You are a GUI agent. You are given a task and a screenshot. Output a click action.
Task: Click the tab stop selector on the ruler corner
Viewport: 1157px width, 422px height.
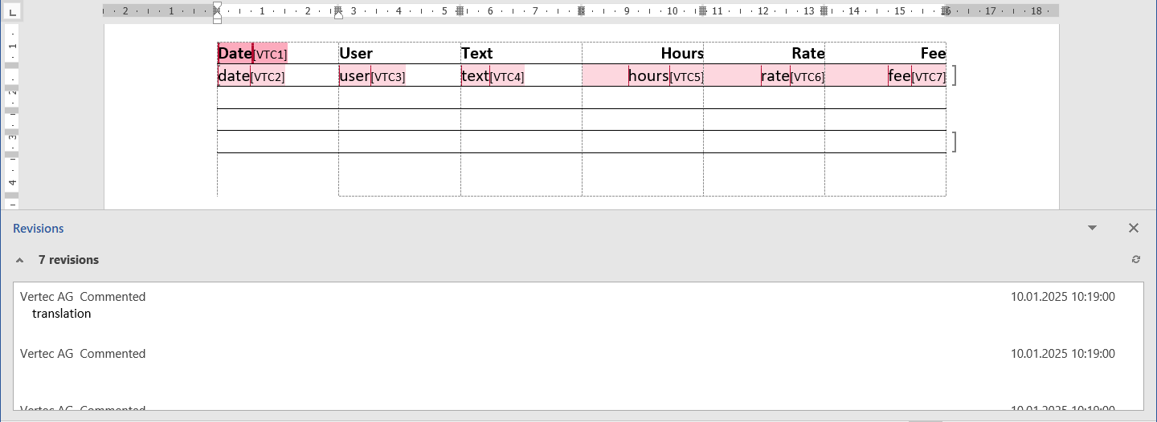[x=11, y=11]
